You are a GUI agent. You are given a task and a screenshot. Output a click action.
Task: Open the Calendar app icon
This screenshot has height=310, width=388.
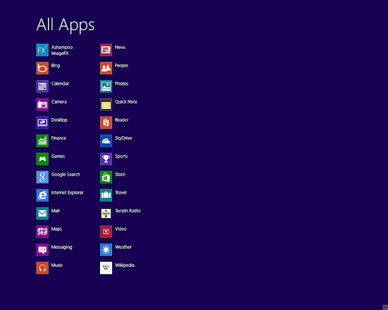(42, 86)
